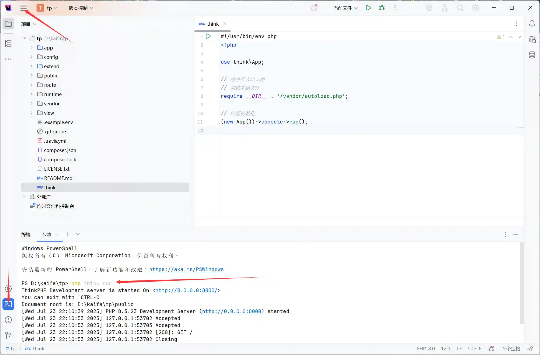Switch to the 本地 terminal tab
540x355 pixels.
tap(46, 234)
